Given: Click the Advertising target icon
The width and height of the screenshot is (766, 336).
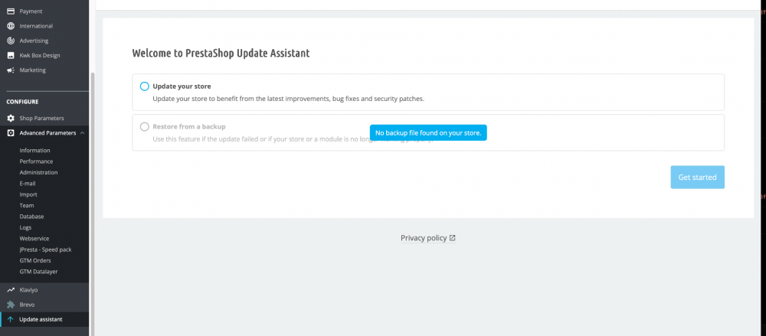Looking at the screenshot, I should (x=10, y=41).
